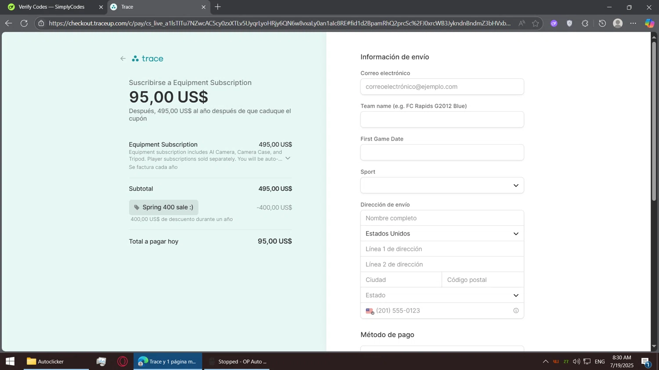Open the network icon in system tray
659x370 pixels.
[x=587, y=362]
